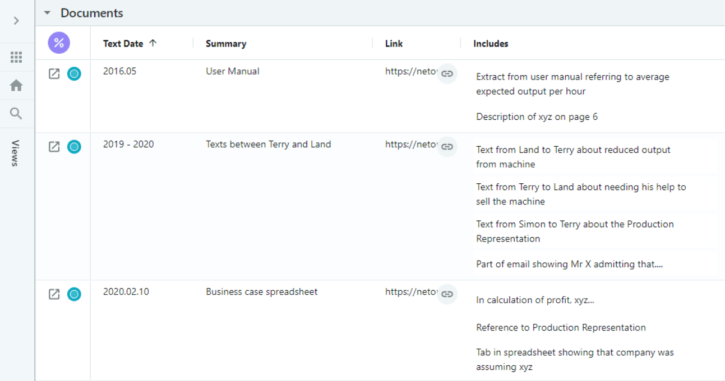Toggle the teal circle on 2020.02.10 row
Screen dimensions: 725x381
(74, 294)
